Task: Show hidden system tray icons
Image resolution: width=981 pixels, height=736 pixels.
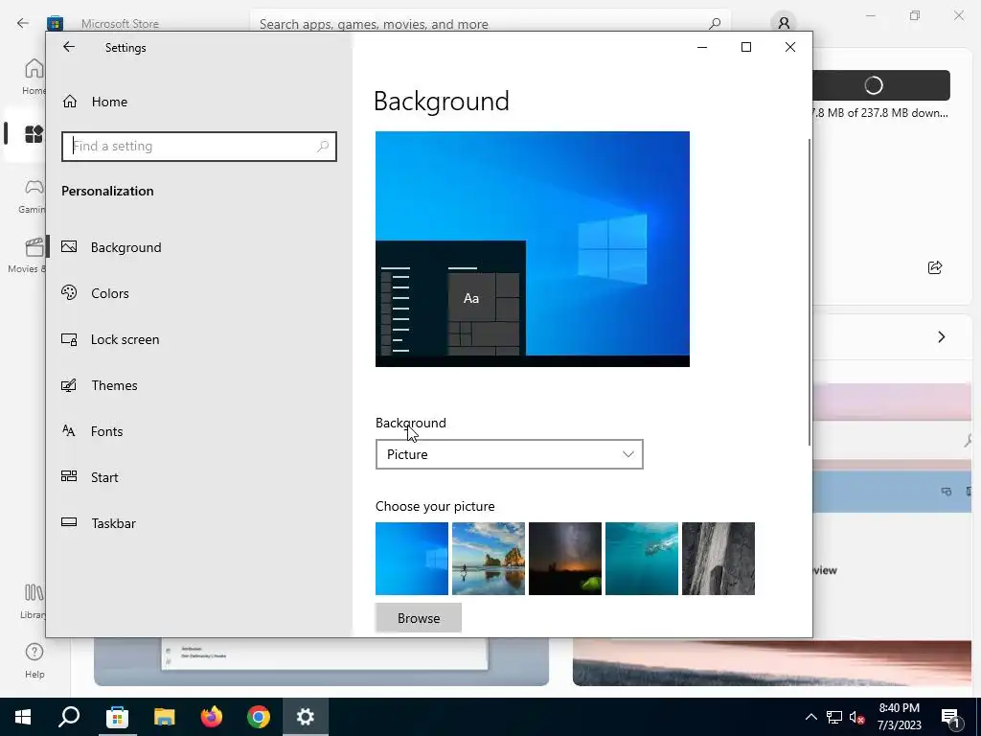Action: [x=810, y=717]
